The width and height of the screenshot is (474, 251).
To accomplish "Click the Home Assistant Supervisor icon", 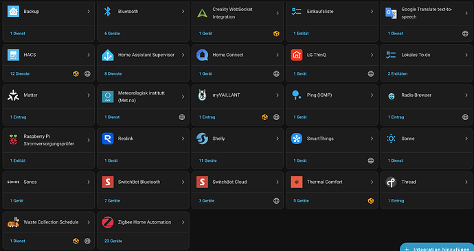I will [108, 55].
